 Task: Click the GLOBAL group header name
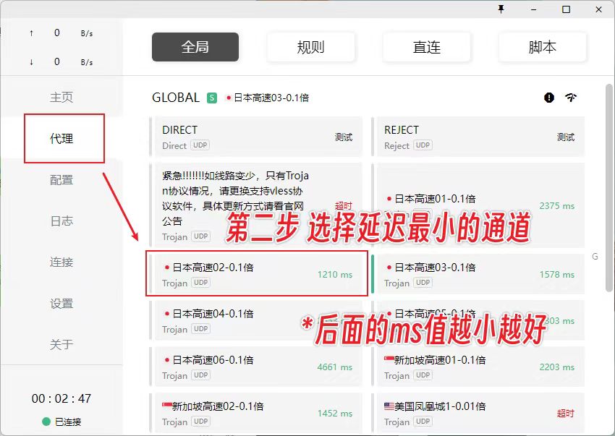tap(176, 98)
